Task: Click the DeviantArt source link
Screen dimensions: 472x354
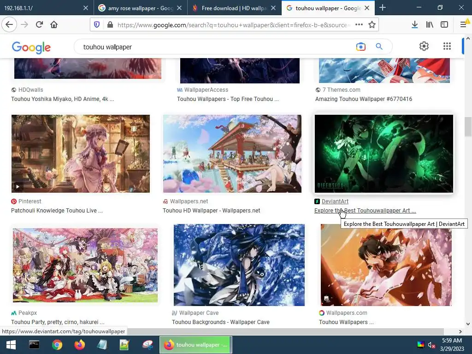Action: [335, 201]
